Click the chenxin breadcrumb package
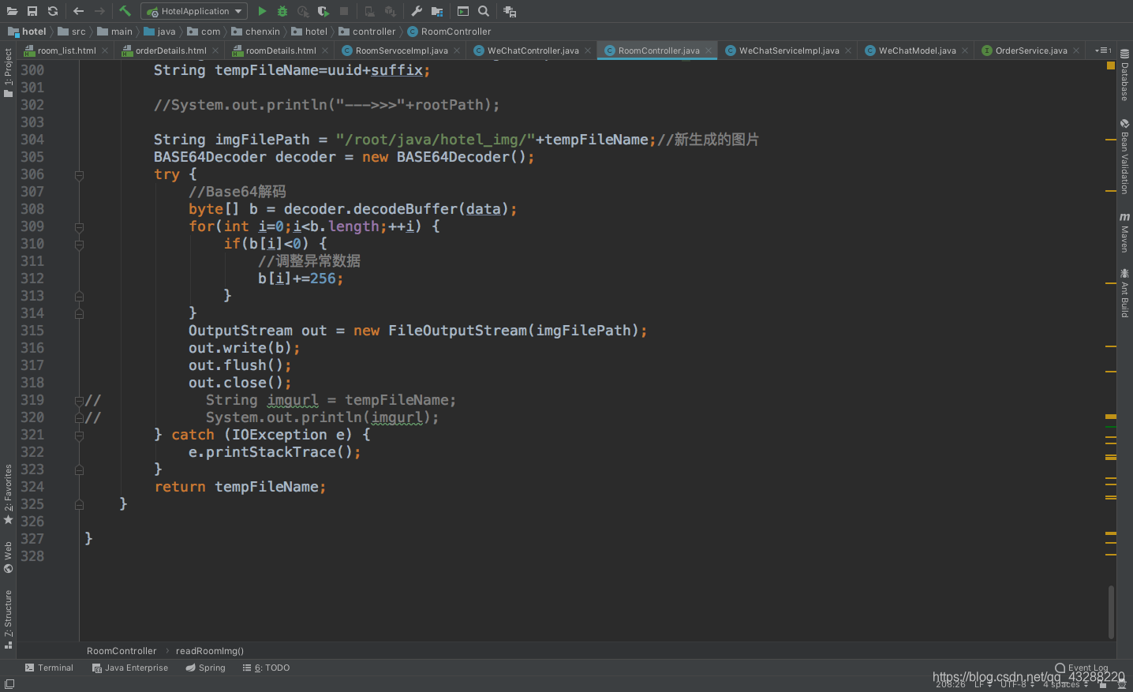Image resolution: width=1133 pixels, height=692 pixels. (x=256, y=32)
